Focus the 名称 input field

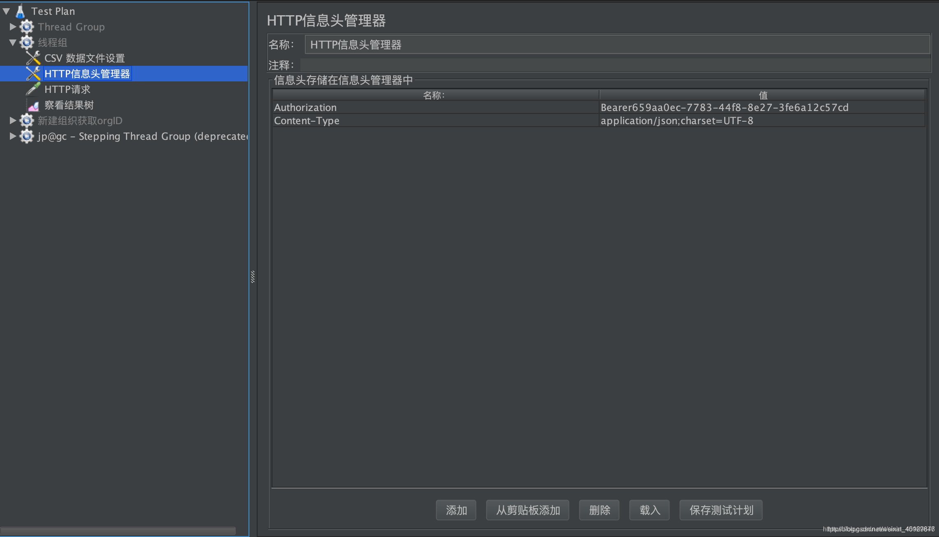click(617, 44)
